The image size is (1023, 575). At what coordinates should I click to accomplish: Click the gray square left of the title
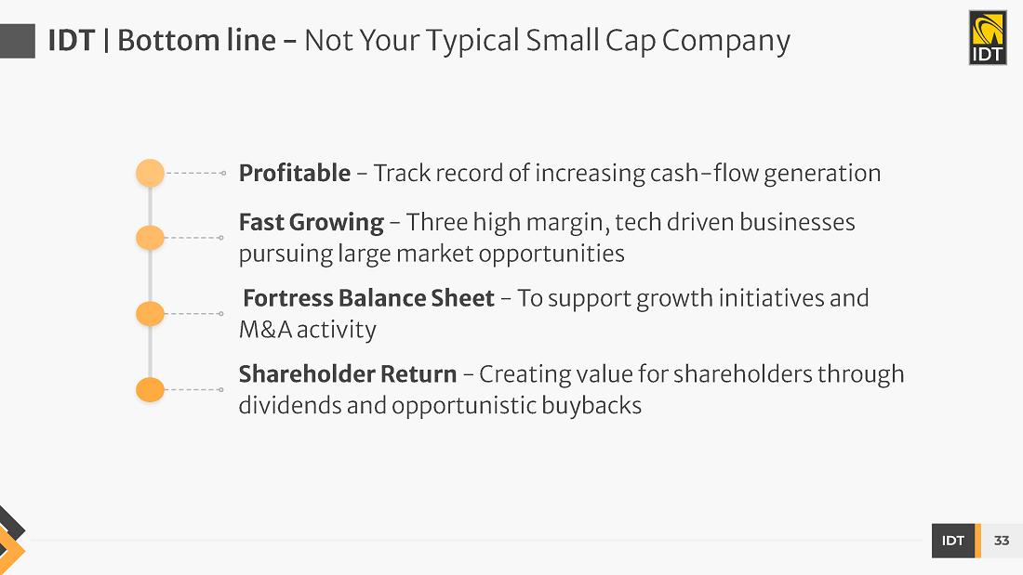pyautogui.click(x=17, y=41)
